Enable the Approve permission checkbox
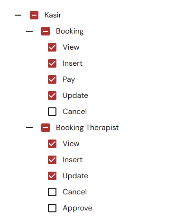This screenshot has width=183, height=218. pos(52,208)
